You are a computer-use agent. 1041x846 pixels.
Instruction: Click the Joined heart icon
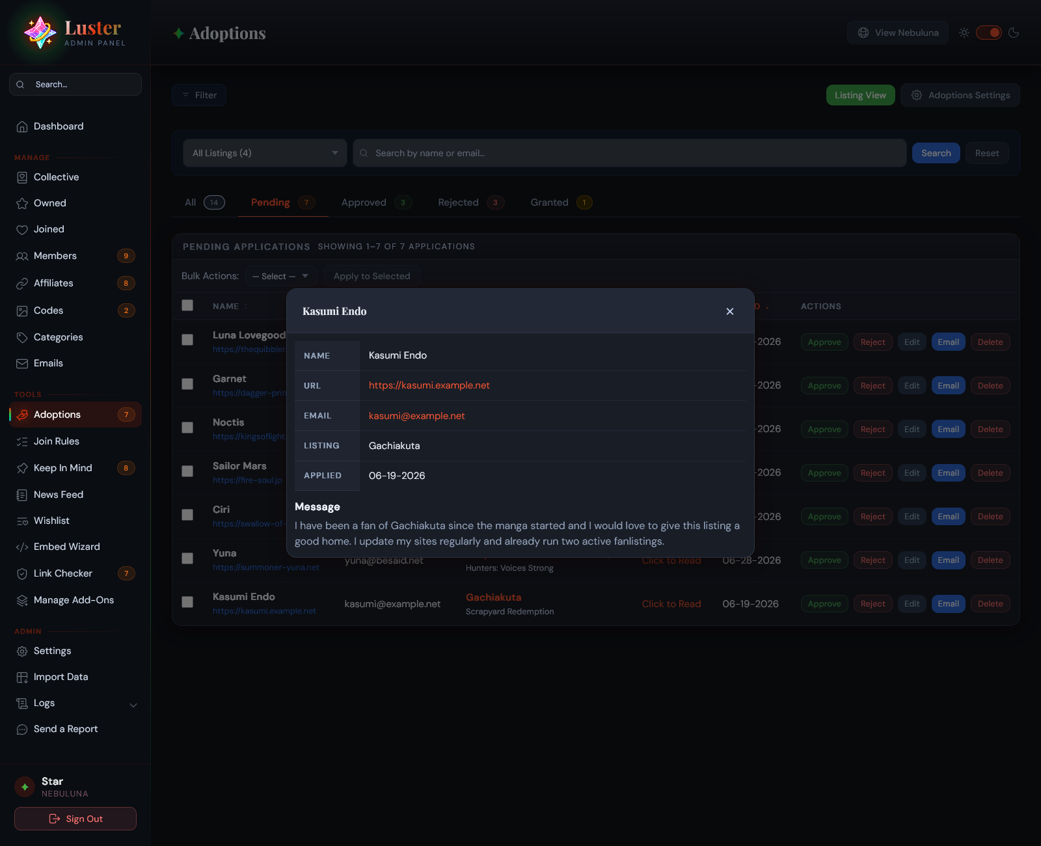pyautogui.click(x=22, y=230)
